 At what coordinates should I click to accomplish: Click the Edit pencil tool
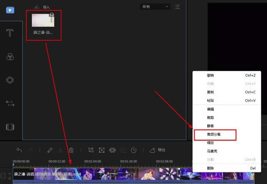pos(50,150)
